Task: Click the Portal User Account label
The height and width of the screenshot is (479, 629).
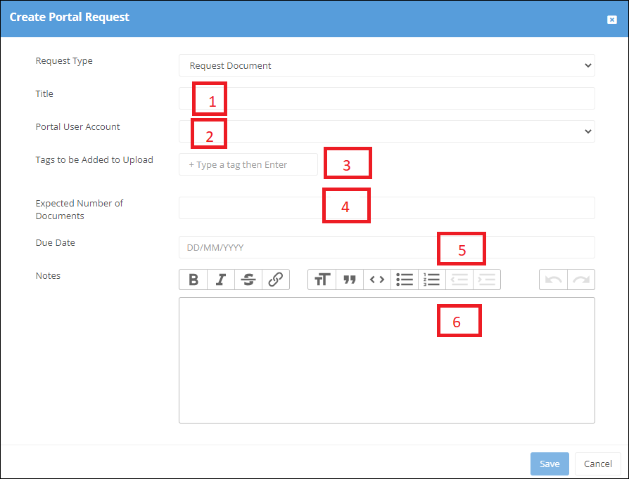Action: click(x=78, y=127)
